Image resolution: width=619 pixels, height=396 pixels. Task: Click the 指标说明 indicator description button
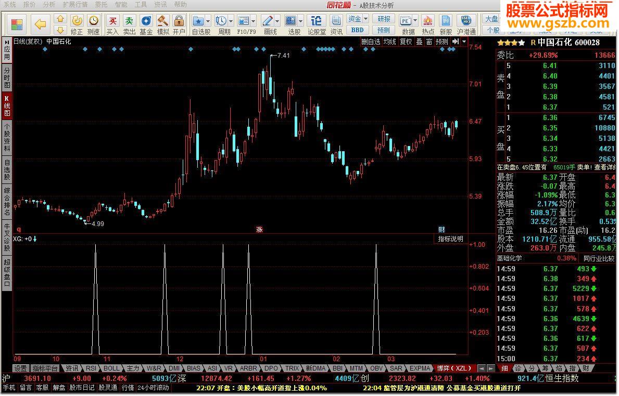[450, 239]
